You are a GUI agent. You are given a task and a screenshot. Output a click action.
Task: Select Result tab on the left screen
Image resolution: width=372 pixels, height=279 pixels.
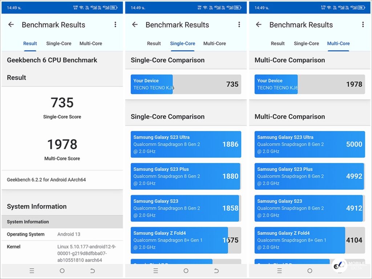(x=30, y=44)
